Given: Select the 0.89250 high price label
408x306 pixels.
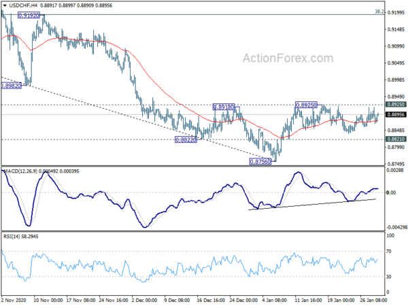Looking at the screenshot, I should [x=306, y=105].
